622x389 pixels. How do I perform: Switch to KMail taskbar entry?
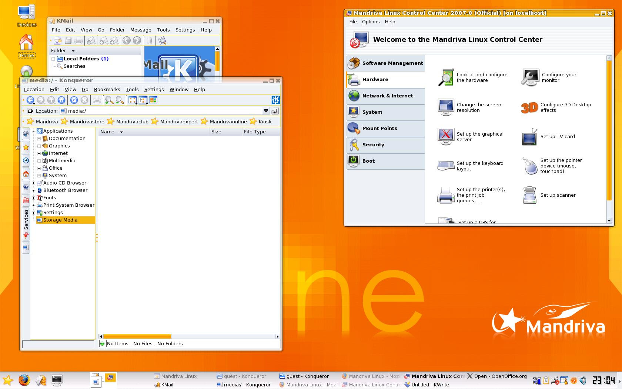[164, 385]
